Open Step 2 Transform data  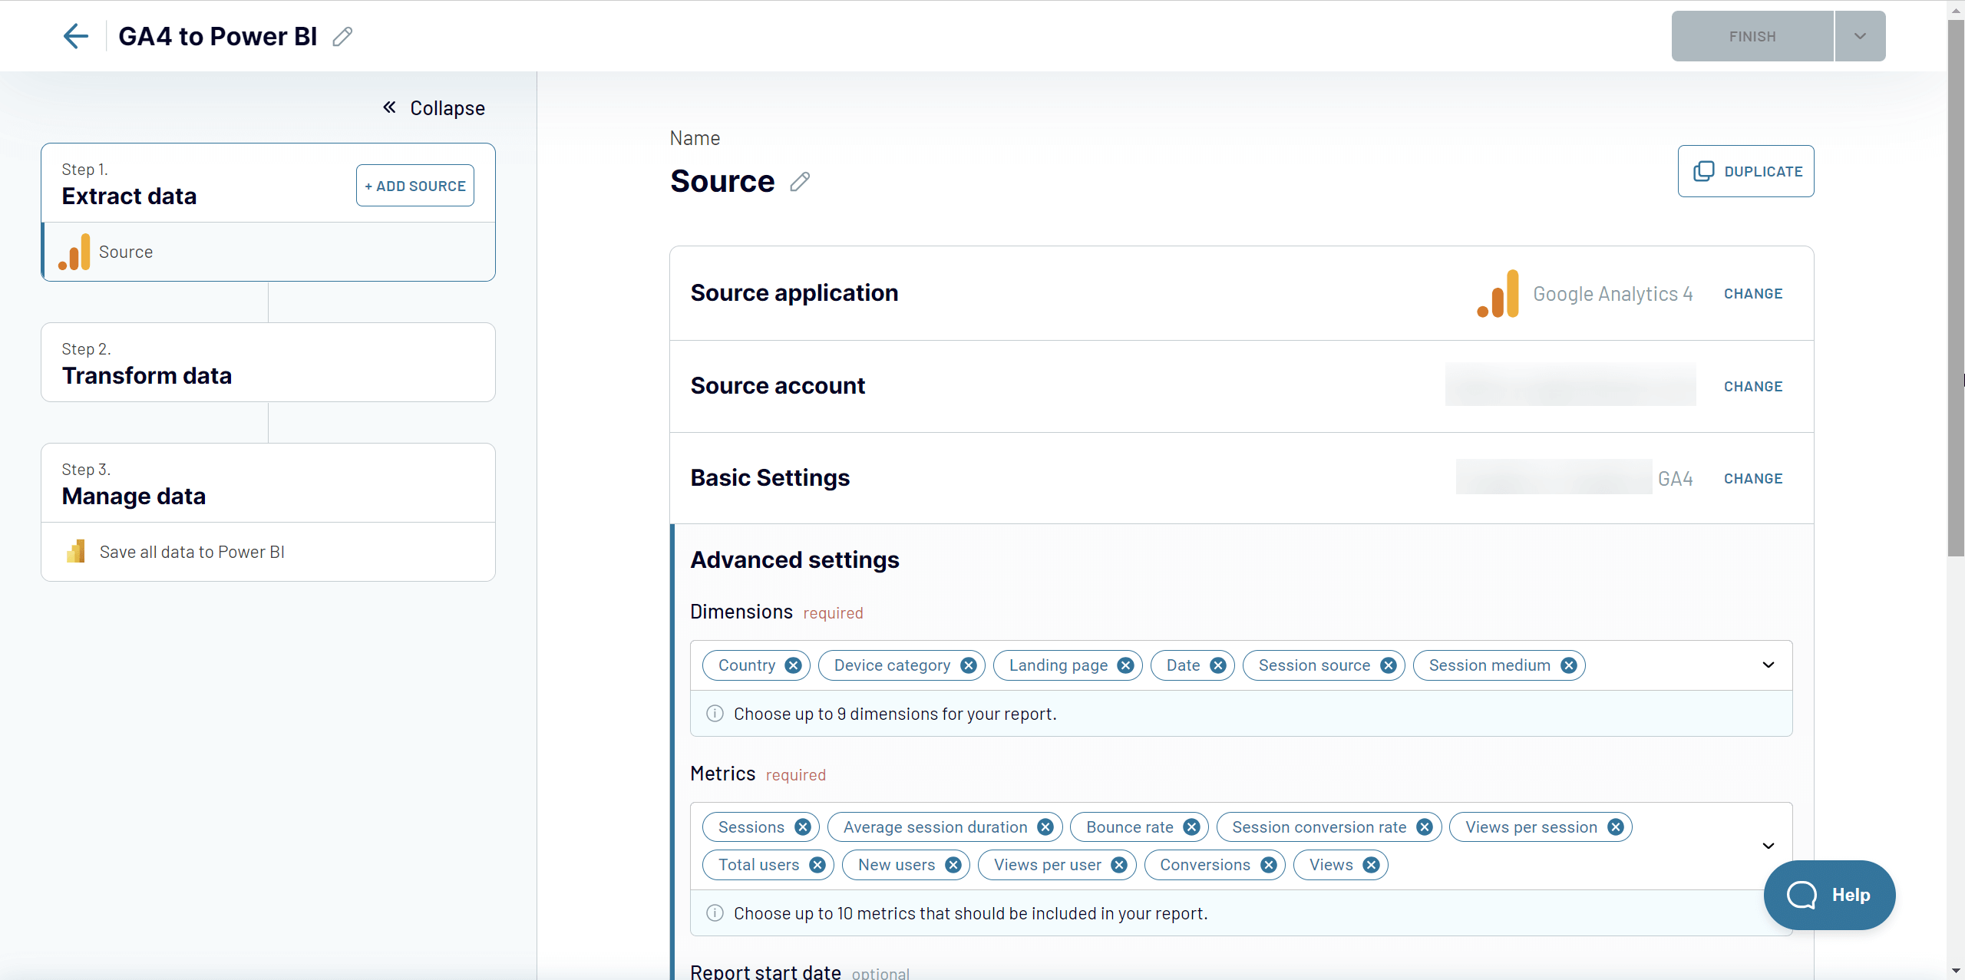pyautogui.click(x=268, y=362)
